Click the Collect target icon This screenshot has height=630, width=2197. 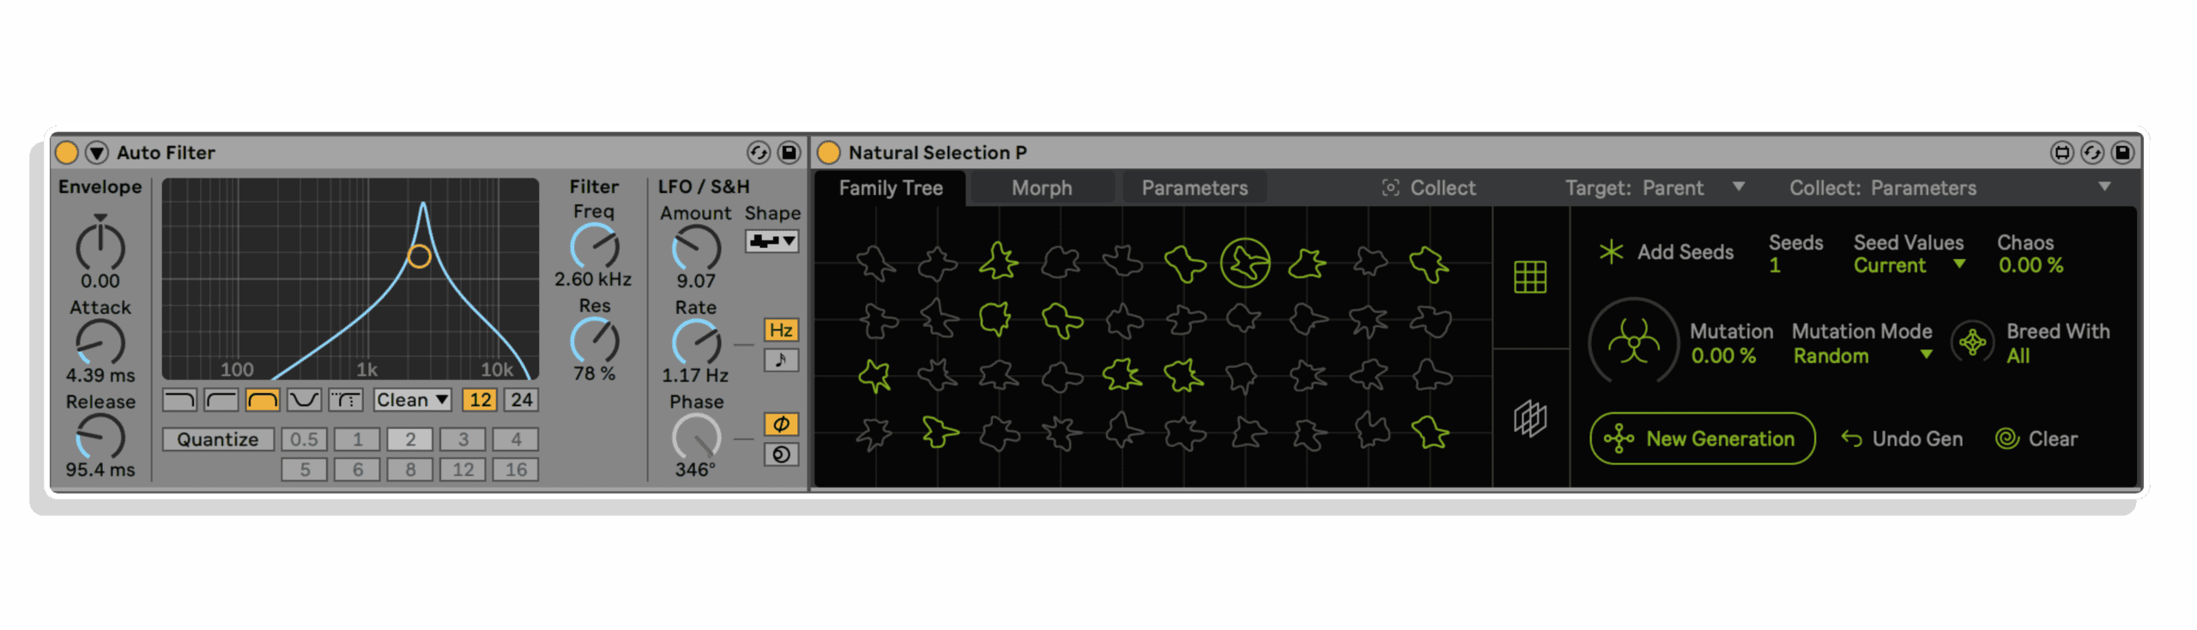1390,188
